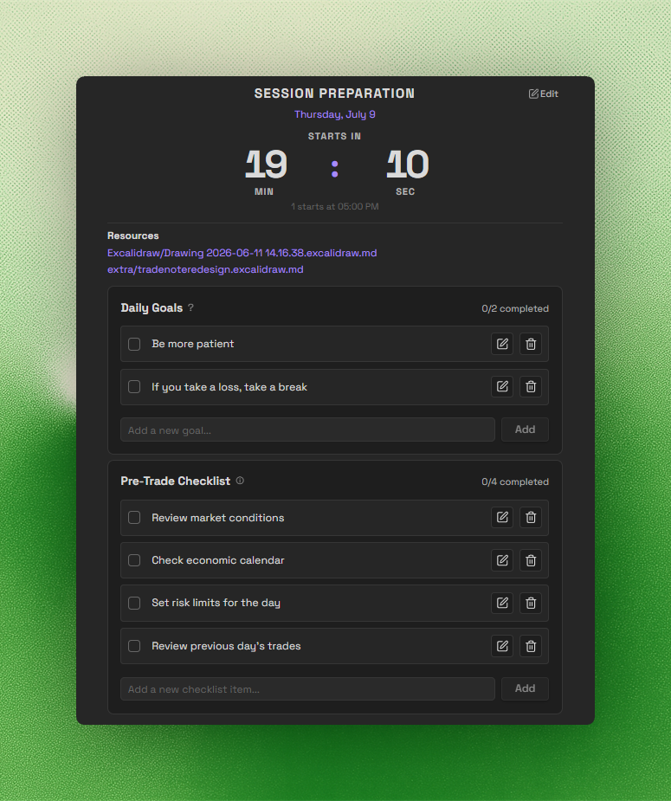
Task: Click the '0/4 completed' checklist counter
Action: click(515, 481)
